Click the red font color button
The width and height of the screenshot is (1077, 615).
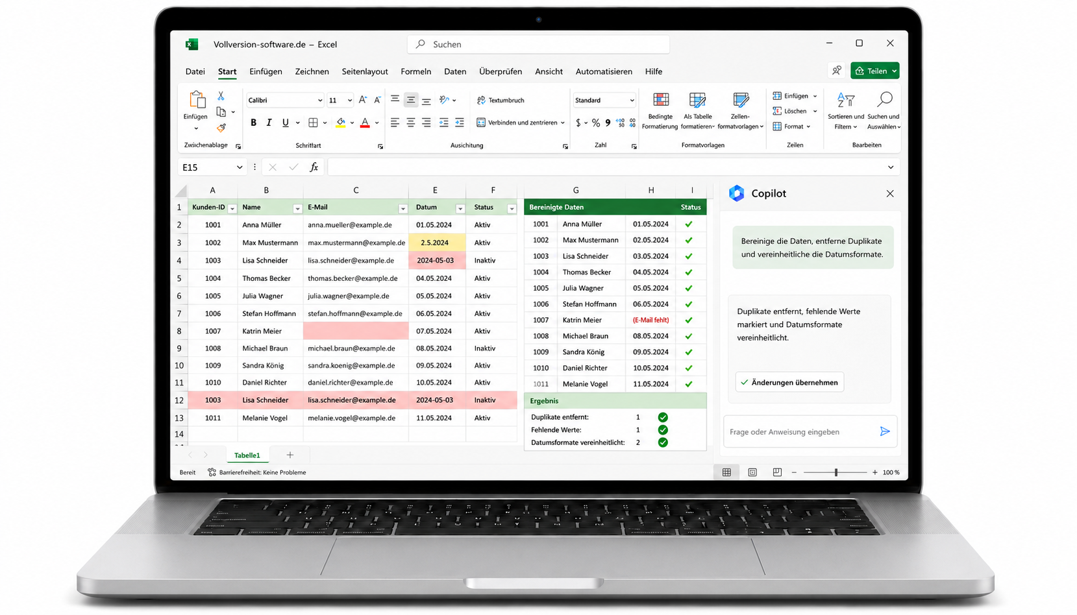tap(365, 123)
